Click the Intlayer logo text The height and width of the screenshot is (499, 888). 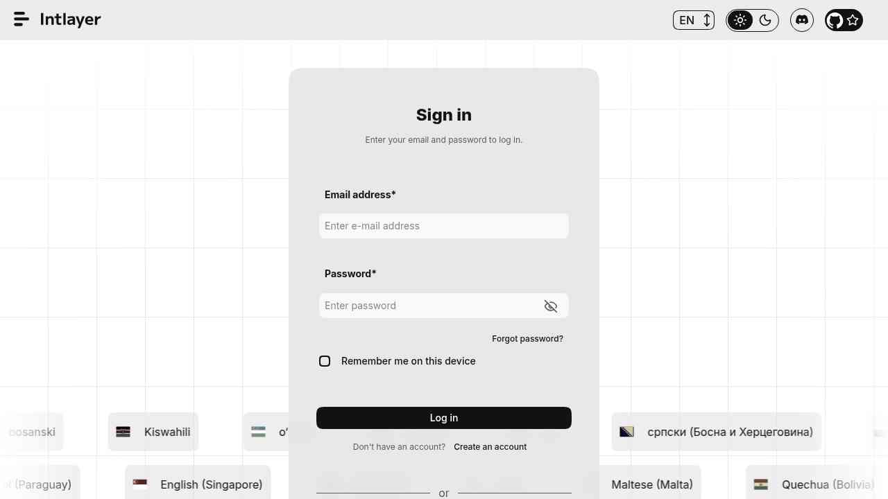(x=70, y=19)
